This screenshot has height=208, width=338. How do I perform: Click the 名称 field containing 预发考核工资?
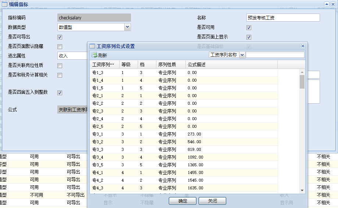click(283, 18)
